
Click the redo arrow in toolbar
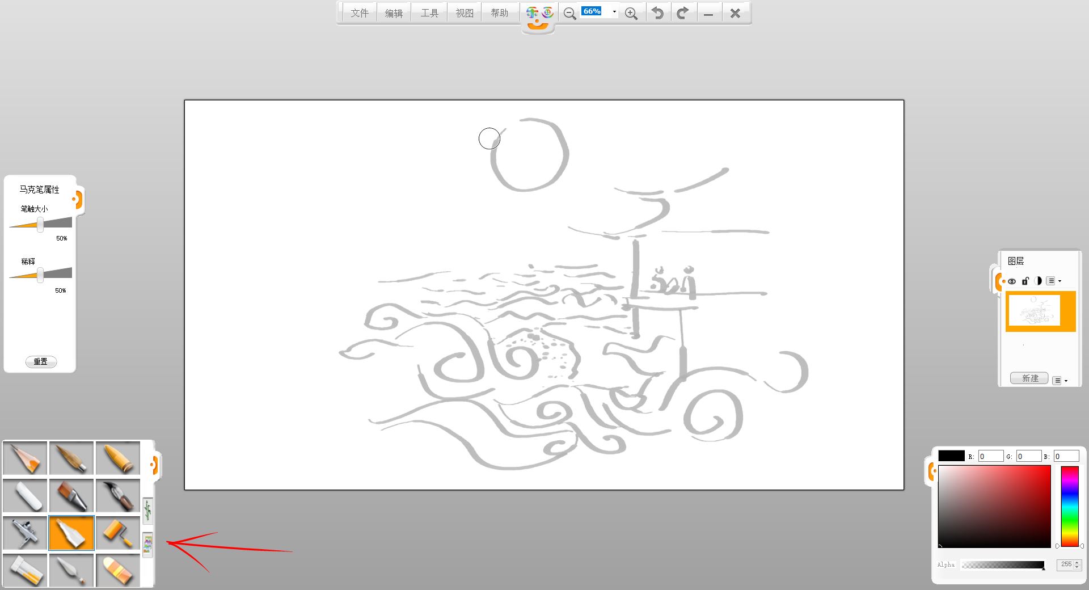pyautogui.click(x=683, y=13)
